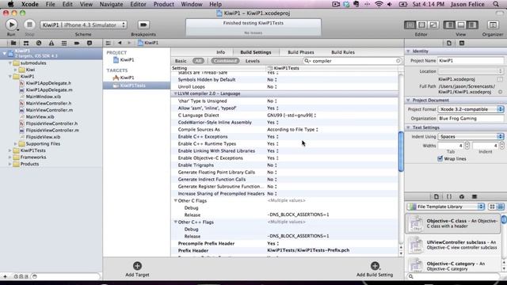
Task: Click the Wi-Fi status icon
Action: pyautogui.click(x=379, y=4)
